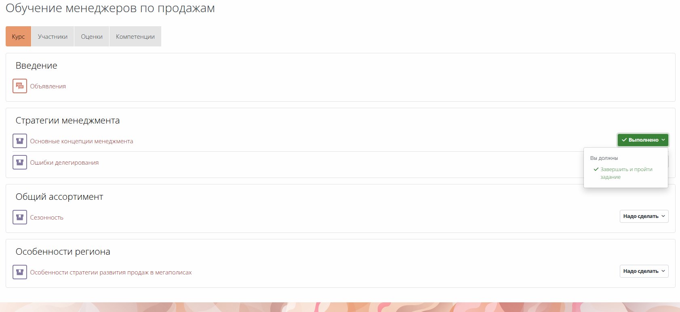Viewport: 680px width, 312px height.
Task: Open Основные концепции менеджмента link
Action: pos(82,141)
